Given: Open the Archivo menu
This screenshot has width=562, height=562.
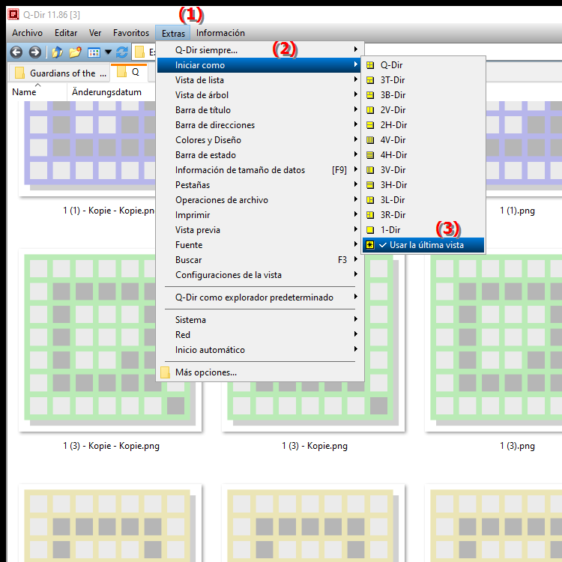Looking at the screenshot, I should coord(27,33).
